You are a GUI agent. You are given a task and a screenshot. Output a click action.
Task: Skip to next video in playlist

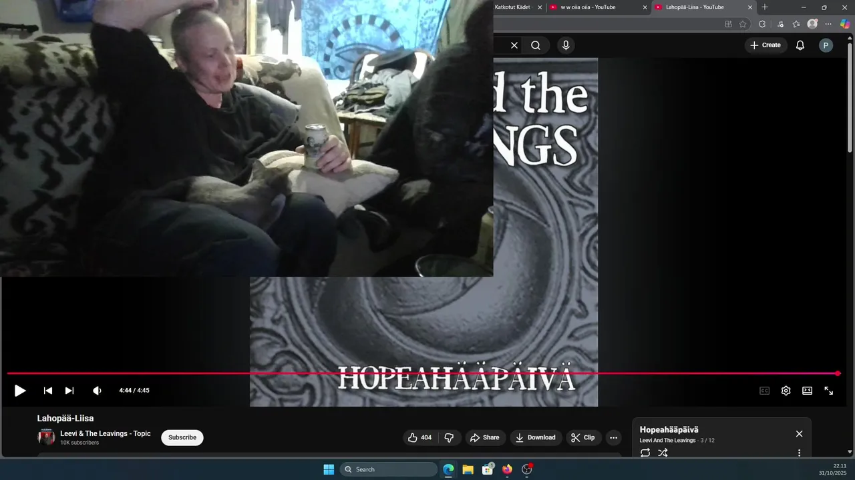69,391
